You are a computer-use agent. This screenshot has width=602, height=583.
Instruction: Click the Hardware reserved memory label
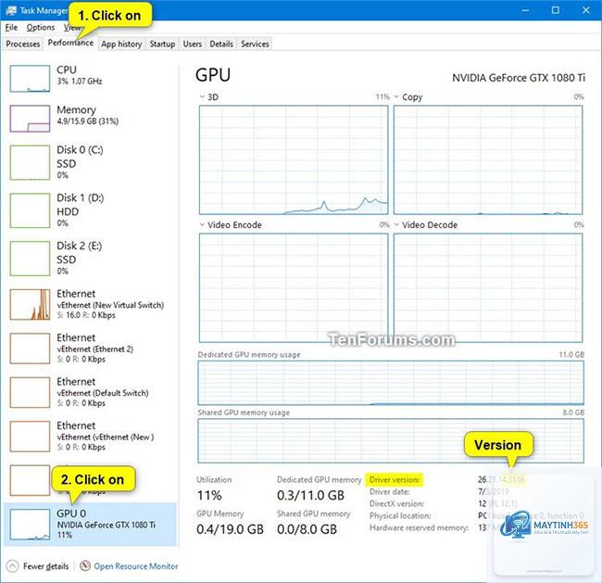(419, 528)
